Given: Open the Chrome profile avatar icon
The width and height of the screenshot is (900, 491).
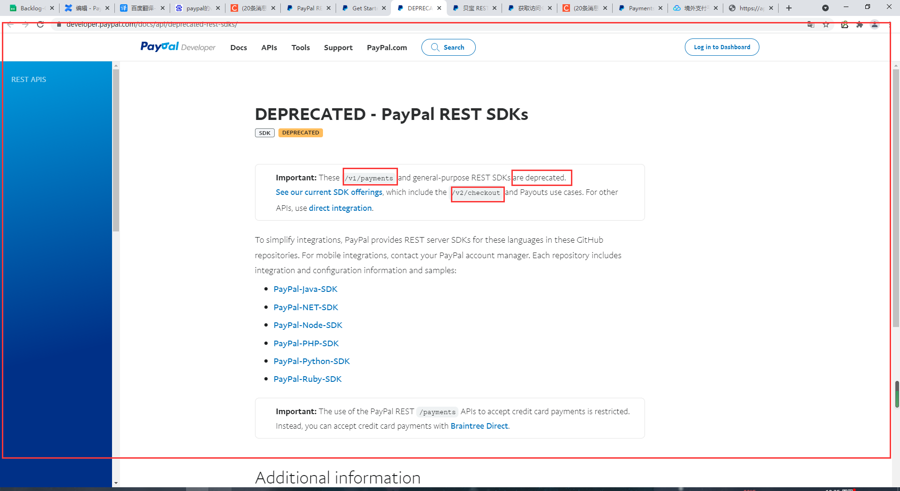Looking at the screenshot, I should (874, 25).
